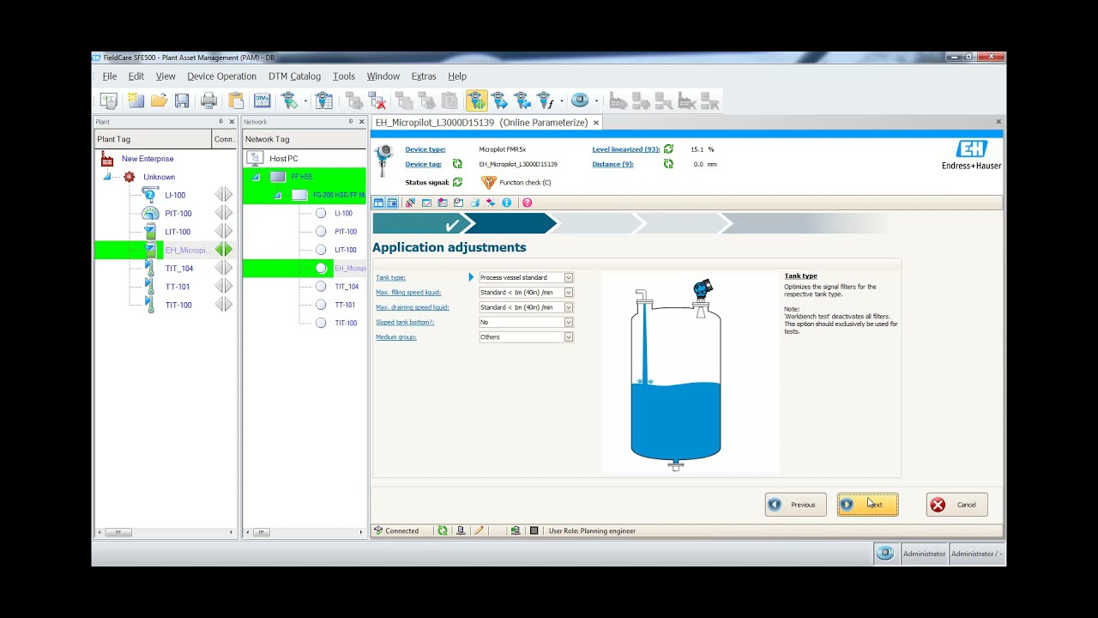Click device-with-arrow-left icon in main toolbar
1098x618 pixels.
click(522, 100)
